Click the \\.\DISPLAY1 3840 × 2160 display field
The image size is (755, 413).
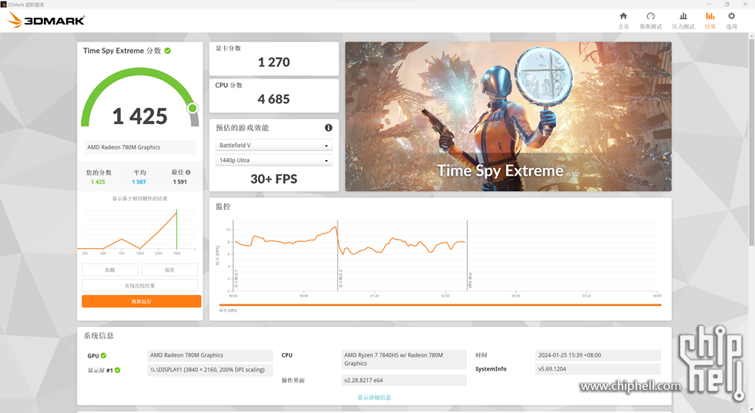tap(210, 370)
